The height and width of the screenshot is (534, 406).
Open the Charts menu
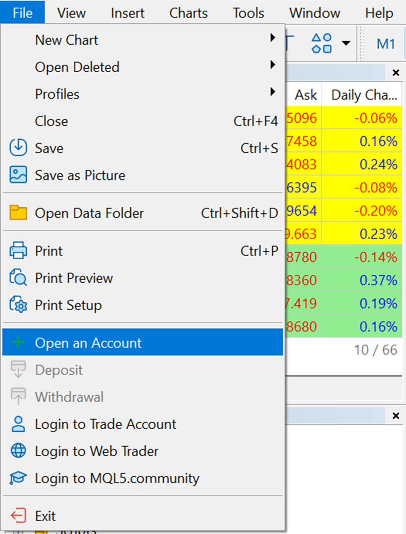tap(188, 13)
